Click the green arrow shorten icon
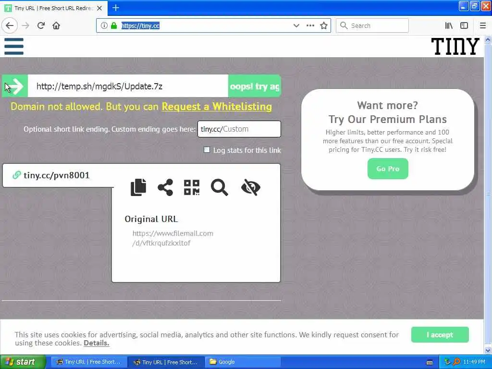 point(15,86)
